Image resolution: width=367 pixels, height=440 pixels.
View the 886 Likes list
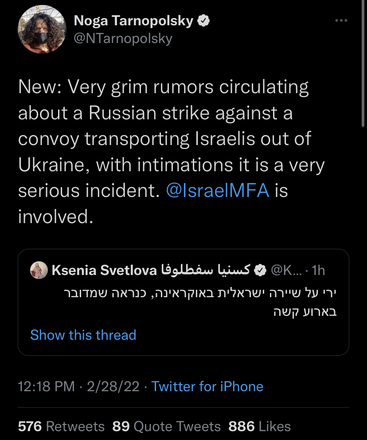[259, 427]
